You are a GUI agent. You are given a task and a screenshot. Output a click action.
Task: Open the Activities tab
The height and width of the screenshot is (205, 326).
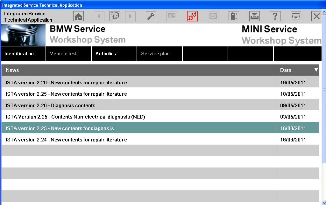tap(114, 53)
